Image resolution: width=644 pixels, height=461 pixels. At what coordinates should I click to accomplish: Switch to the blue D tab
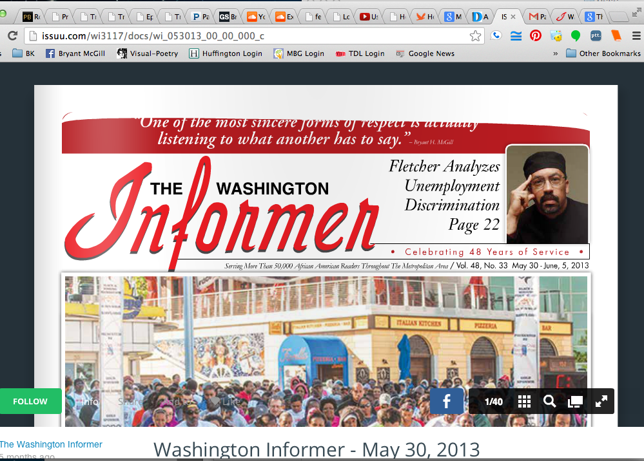[480, 17]
